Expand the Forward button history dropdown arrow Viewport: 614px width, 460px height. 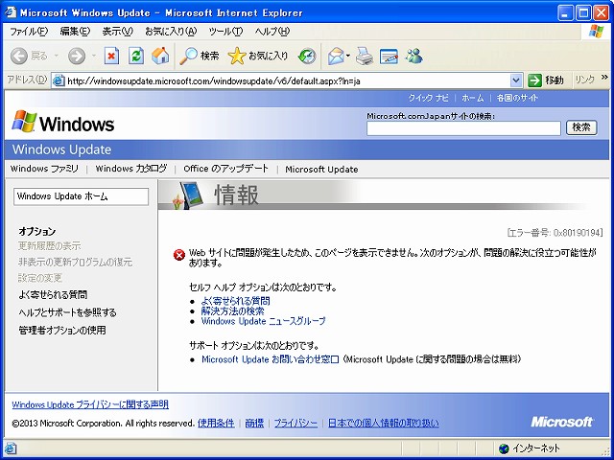[94, 57]
